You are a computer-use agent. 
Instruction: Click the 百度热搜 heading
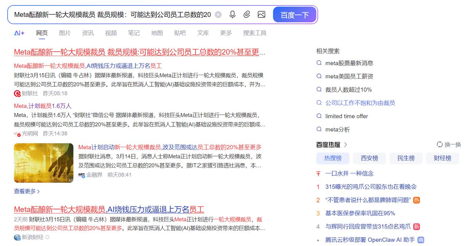tap(328, 145)
